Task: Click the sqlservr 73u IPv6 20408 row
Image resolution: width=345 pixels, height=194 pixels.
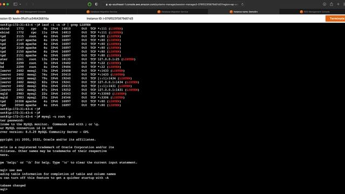Action: [63, 71]
